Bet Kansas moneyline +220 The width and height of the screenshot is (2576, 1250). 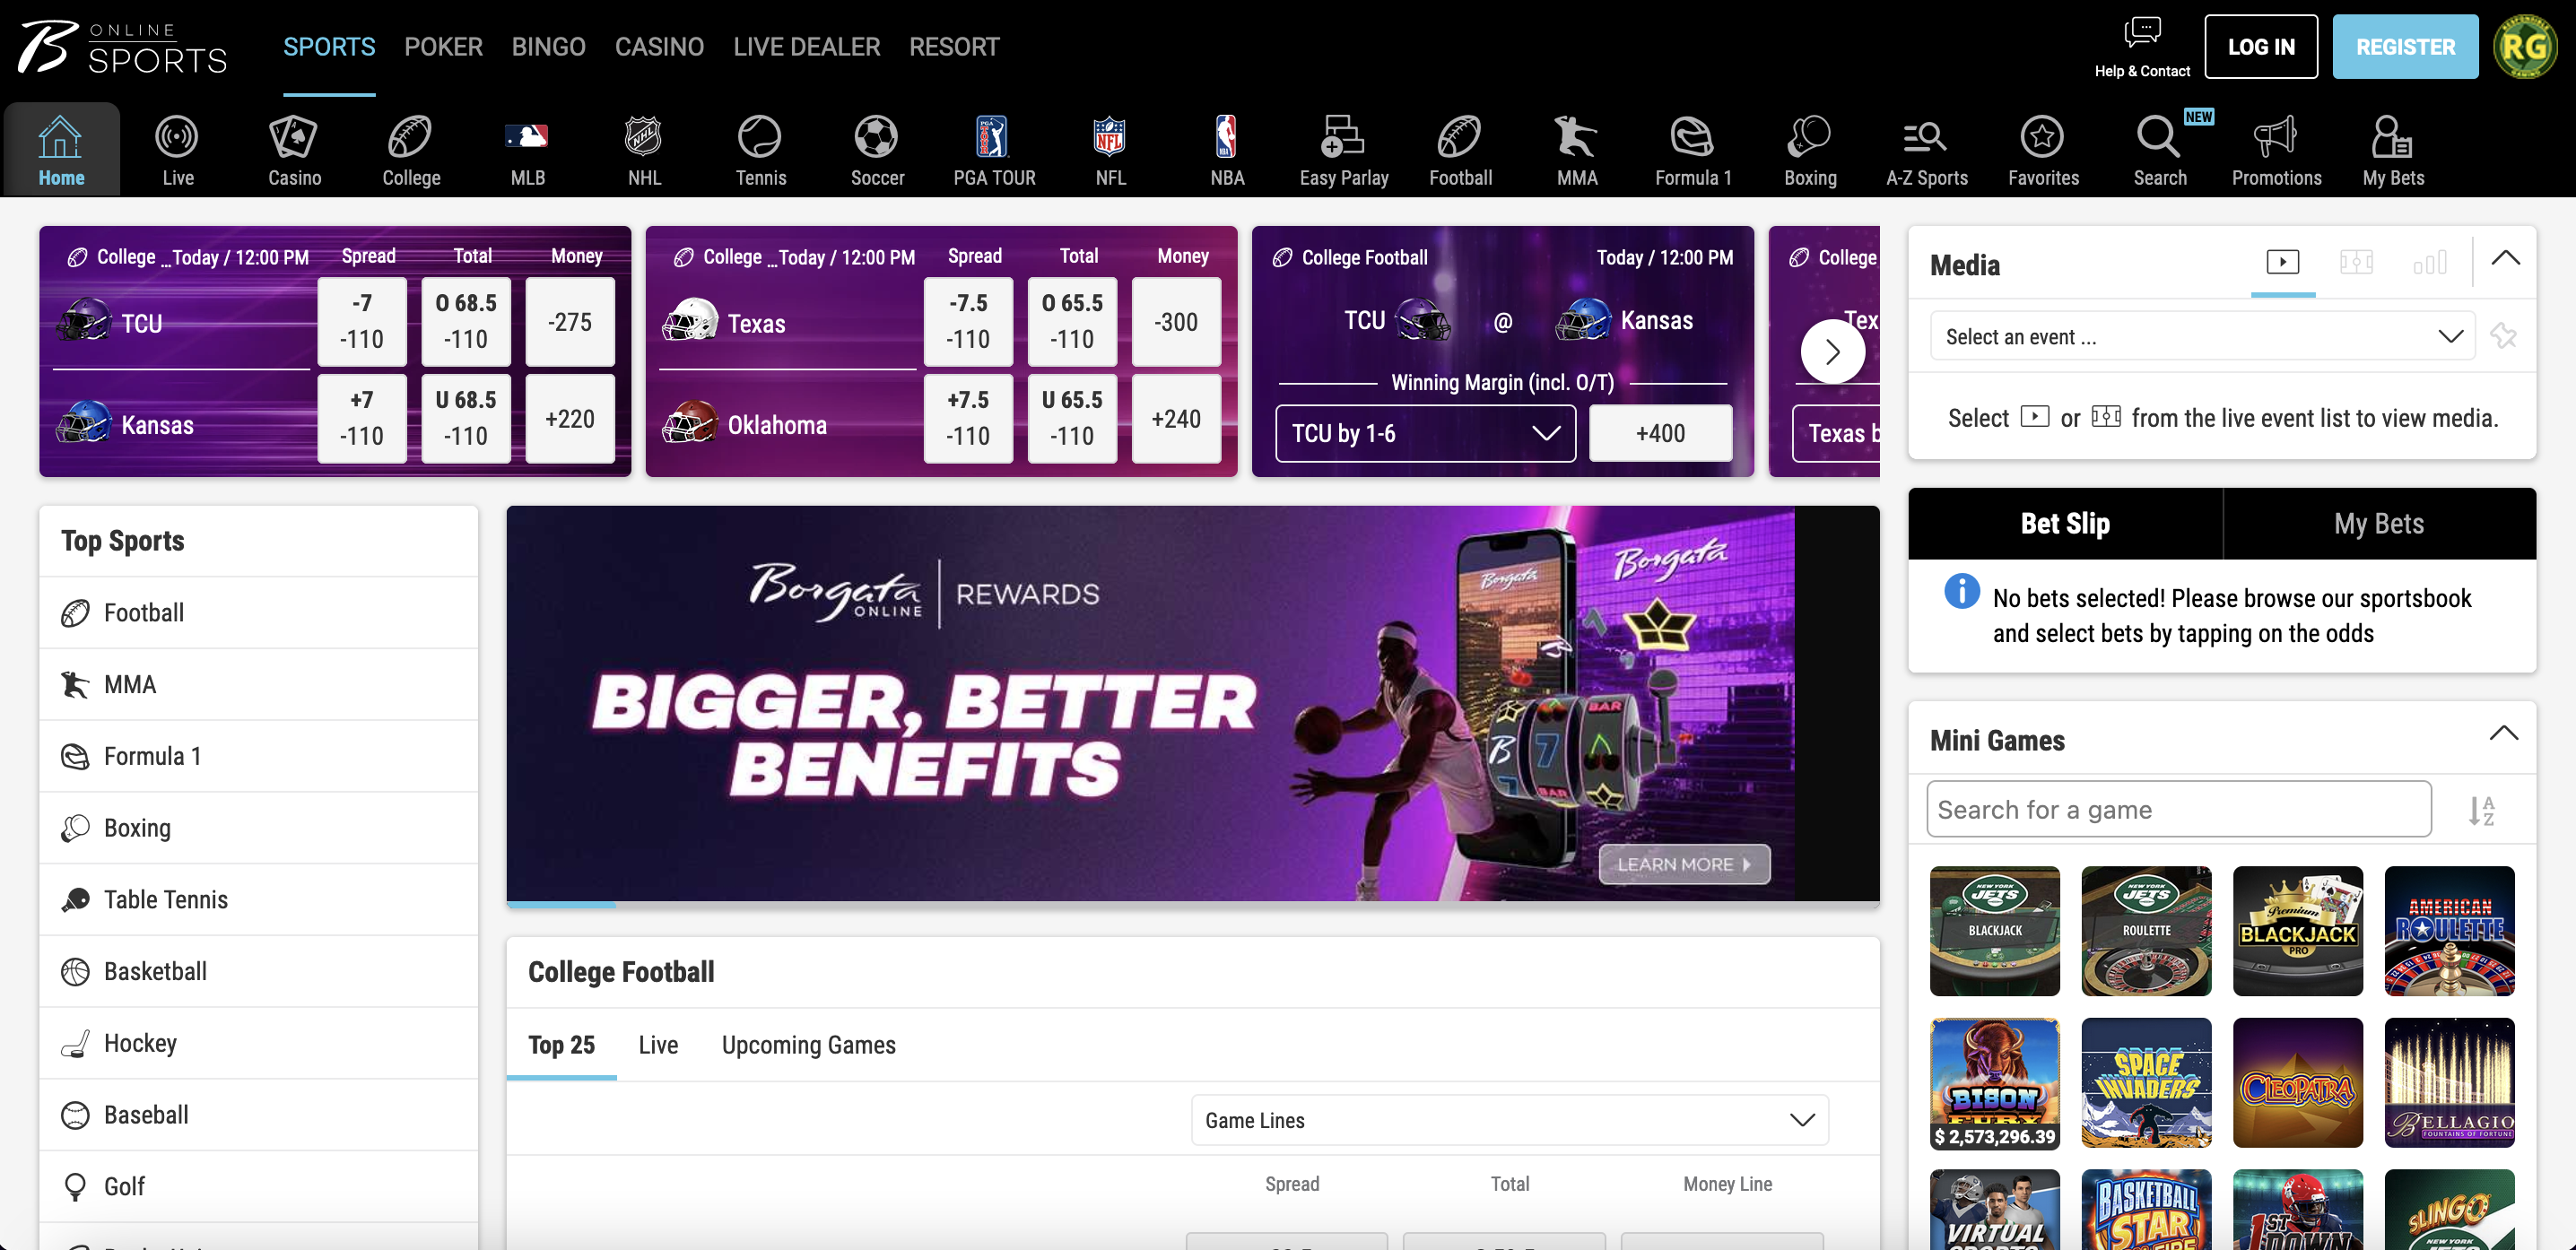pos(570,419)
